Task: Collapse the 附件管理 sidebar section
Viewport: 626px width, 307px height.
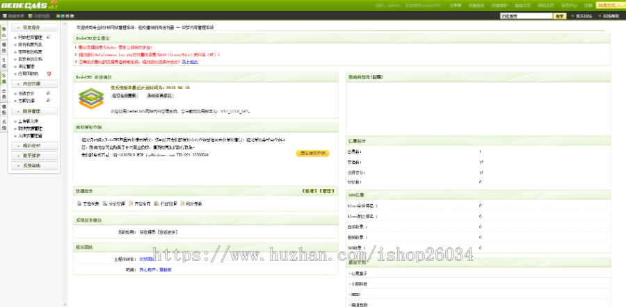Action: pyautogui.click(x=35, y=111)
